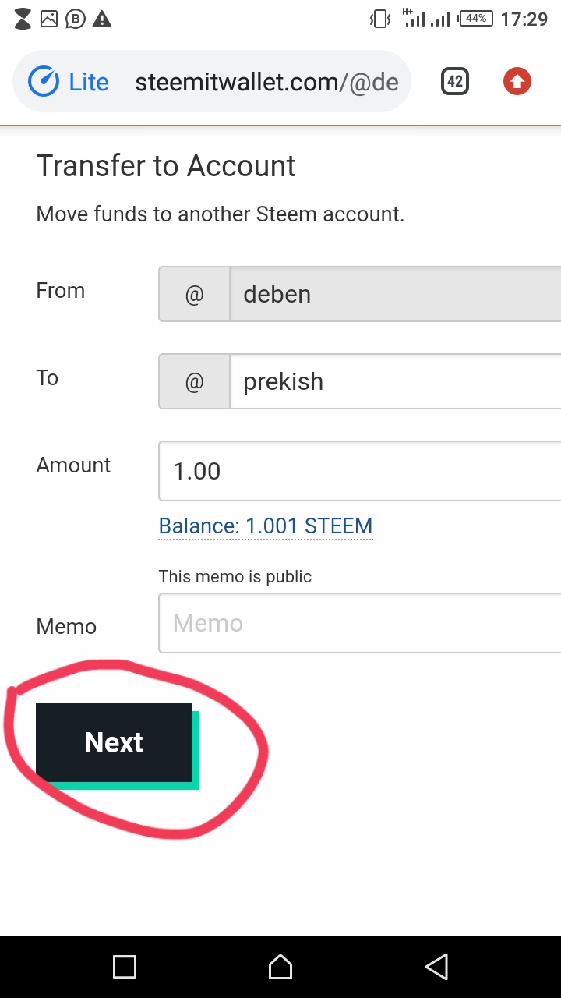Screen dimensions: 561x998
Task: Tap the warning triangle notification icon
Action: pyautogui.click(x=101, y=19)
